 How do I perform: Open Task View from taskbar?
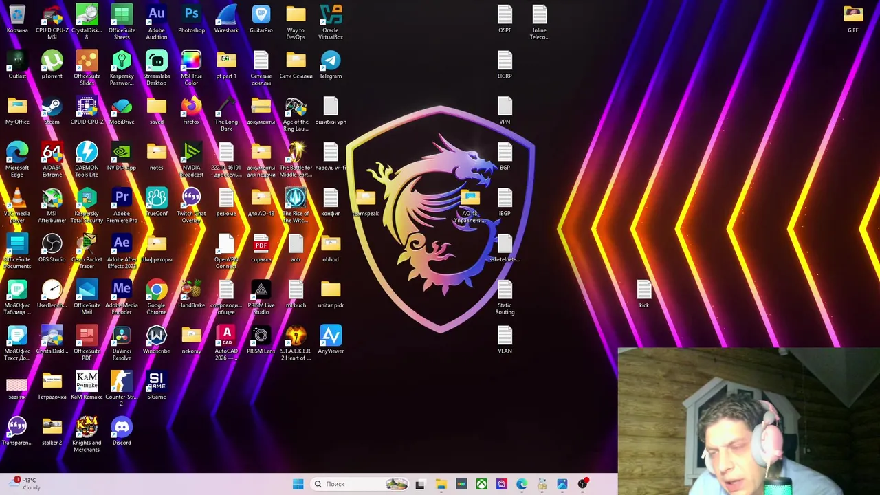[x=420, y=484]
